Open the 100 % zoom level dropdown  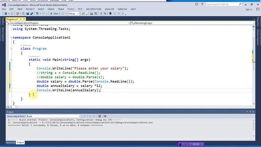pyautogui.click(x=11, y=107)
